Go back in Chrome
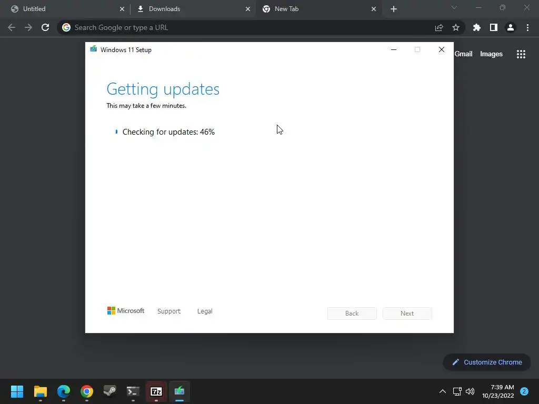This screenshot has width=539, height=404. click(12, 27)
